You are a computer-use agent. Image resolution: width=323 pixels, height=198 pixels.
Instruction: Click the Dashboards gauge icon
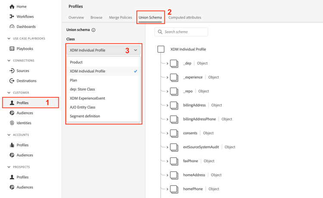tap(12, 27)
